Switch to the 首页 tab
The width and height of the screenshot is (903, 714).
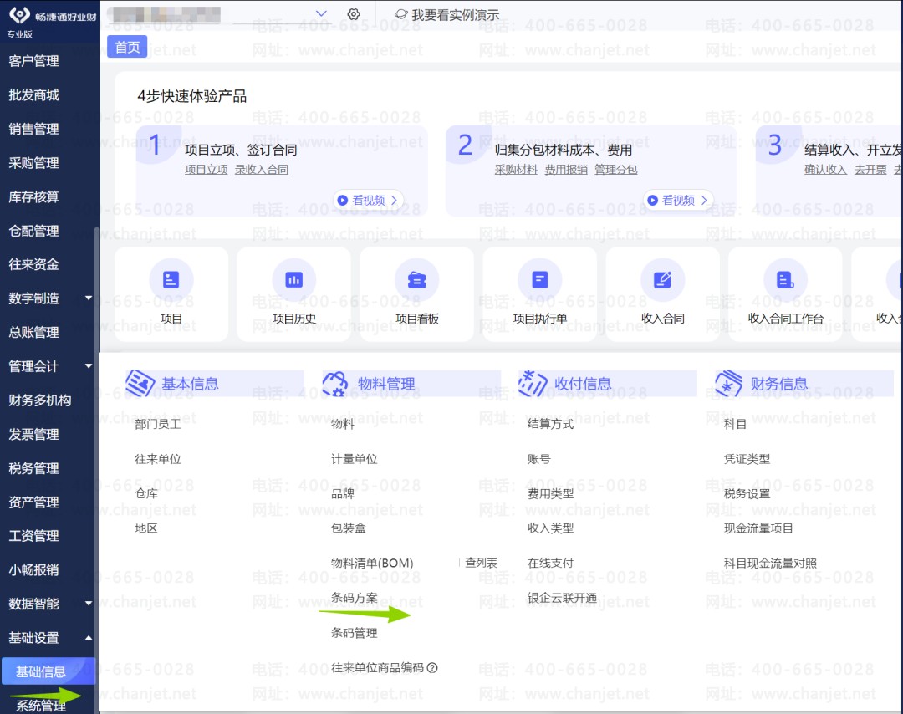point(127,47)
